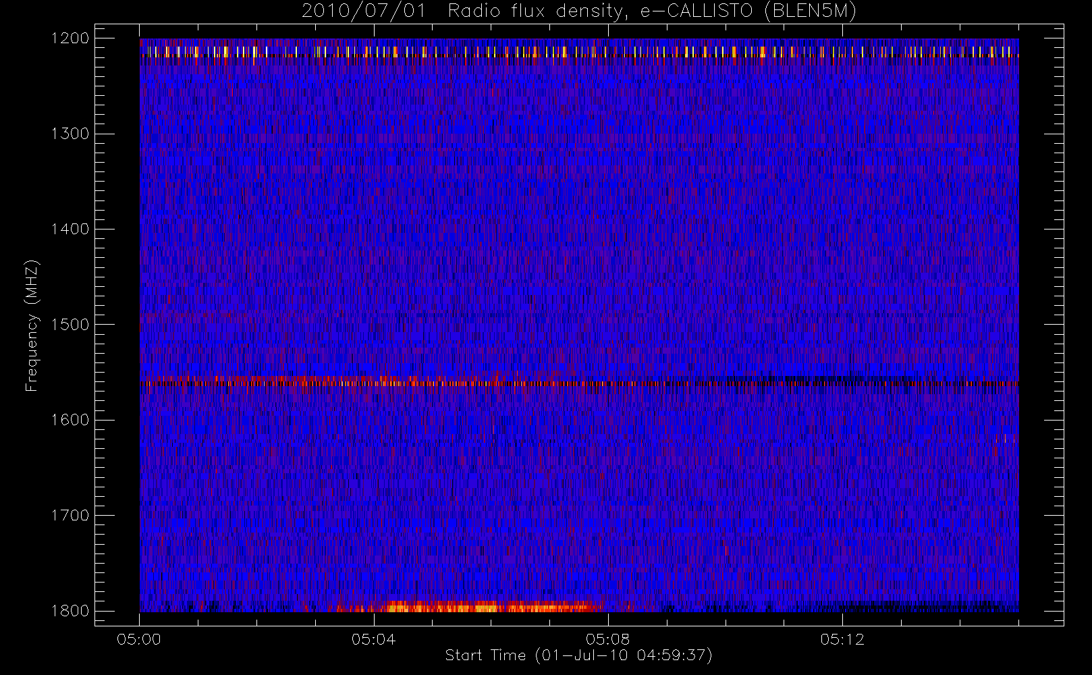Click the 1500 frequency tick label

pyautogui.click(x=70, y=325)
